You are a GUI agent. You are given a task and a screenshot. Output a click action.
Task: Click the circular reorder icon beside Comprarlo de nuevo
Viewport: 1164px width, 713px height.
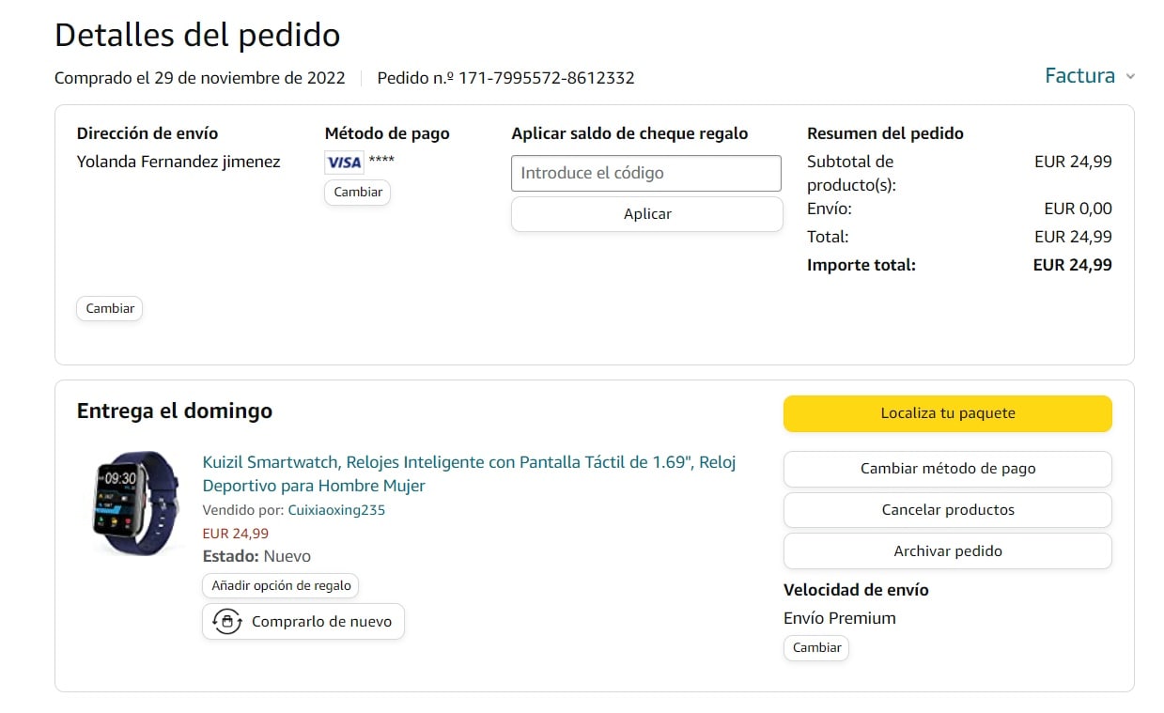(227, 622)
